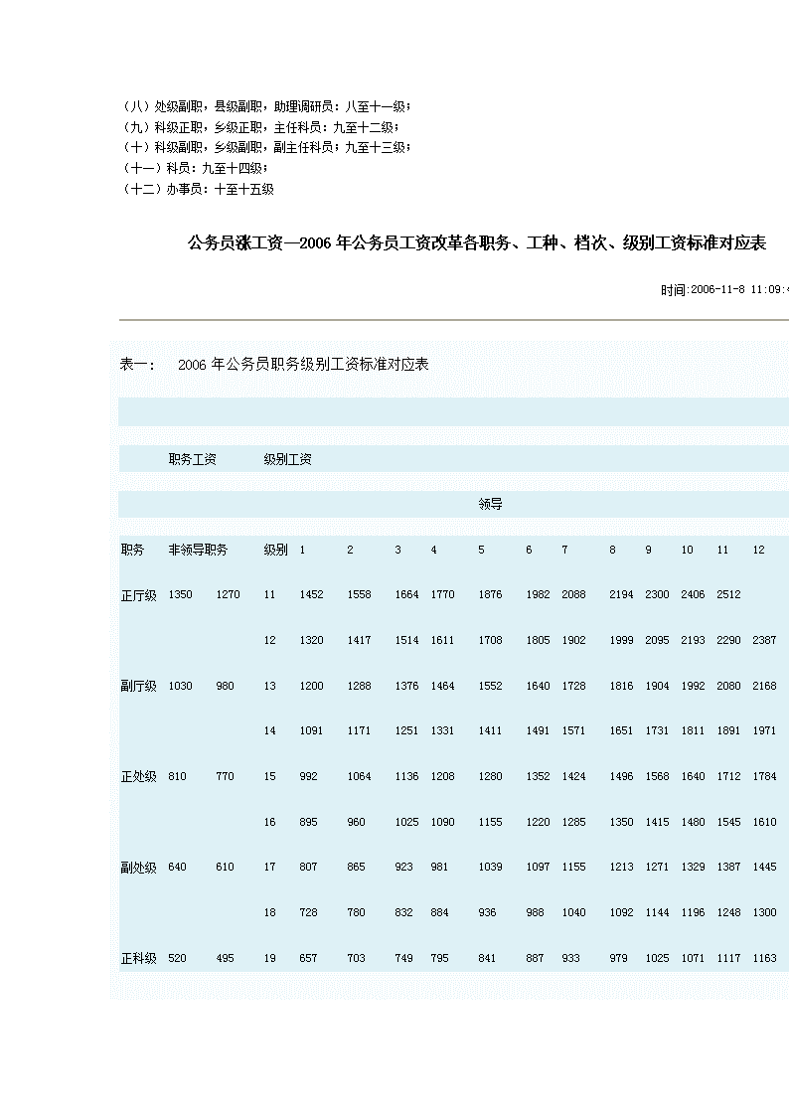The image size is (789, 1116).
Task: Click the cell showing 2512
Action: coord(728,595)
